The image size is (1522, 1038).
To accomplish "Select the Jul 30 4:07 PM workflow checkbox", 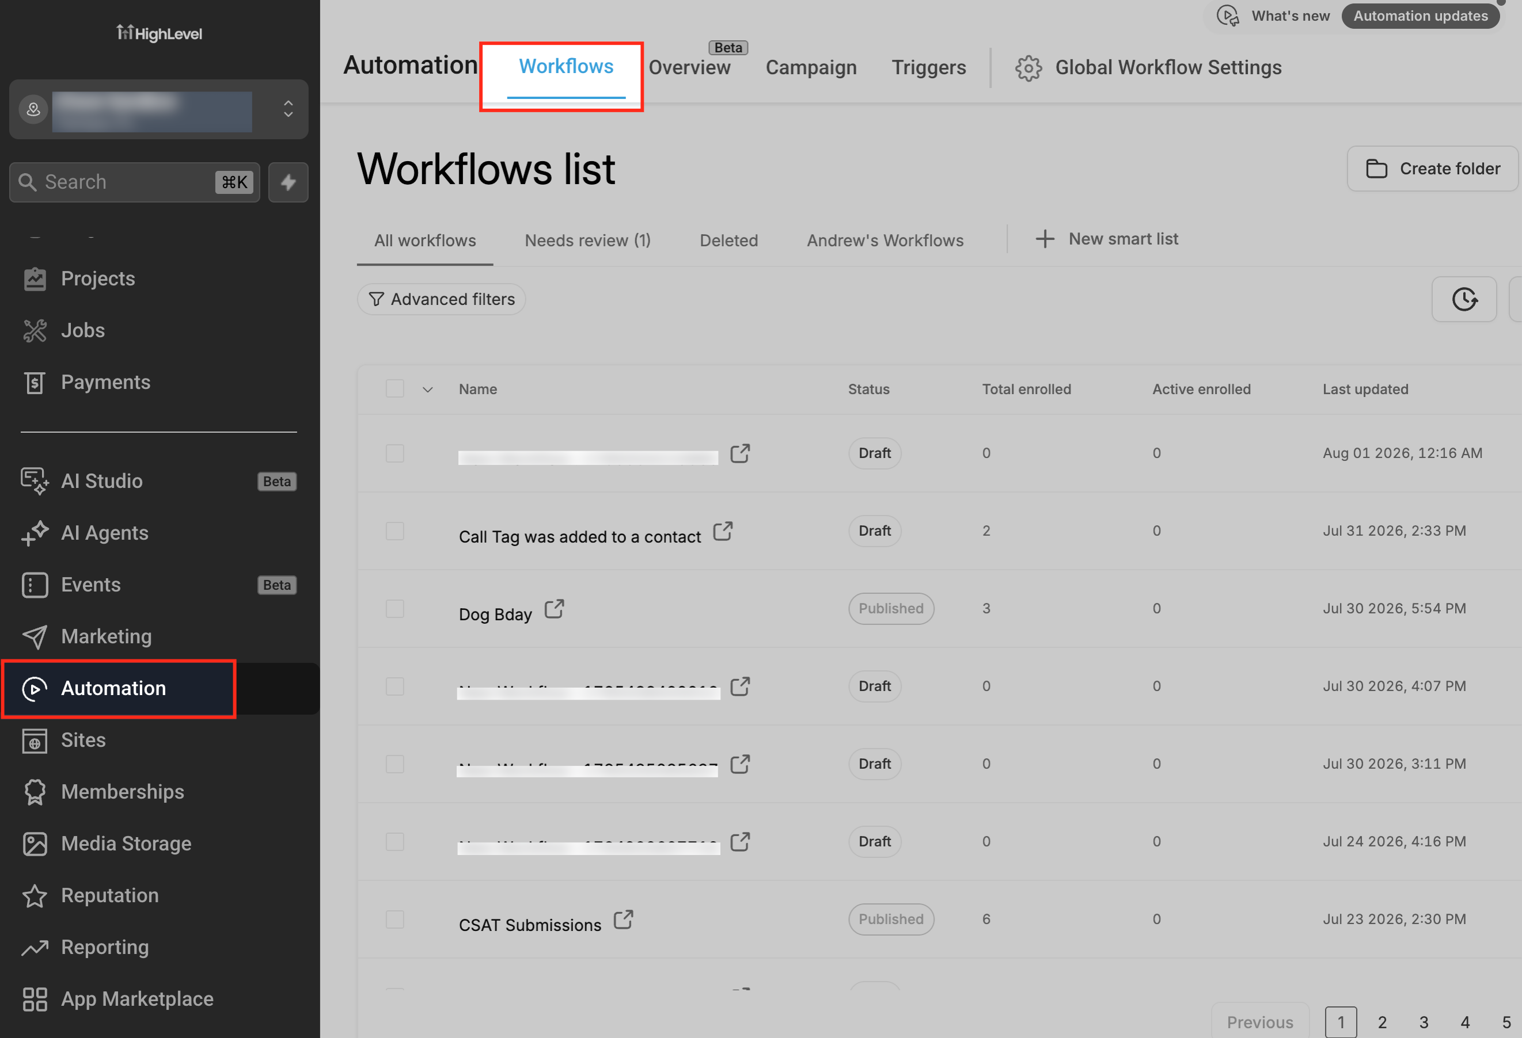I will point(395,686).
